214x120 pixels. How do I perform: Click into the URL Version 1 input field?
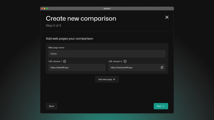pyautogui.click(x=77, y=67)
